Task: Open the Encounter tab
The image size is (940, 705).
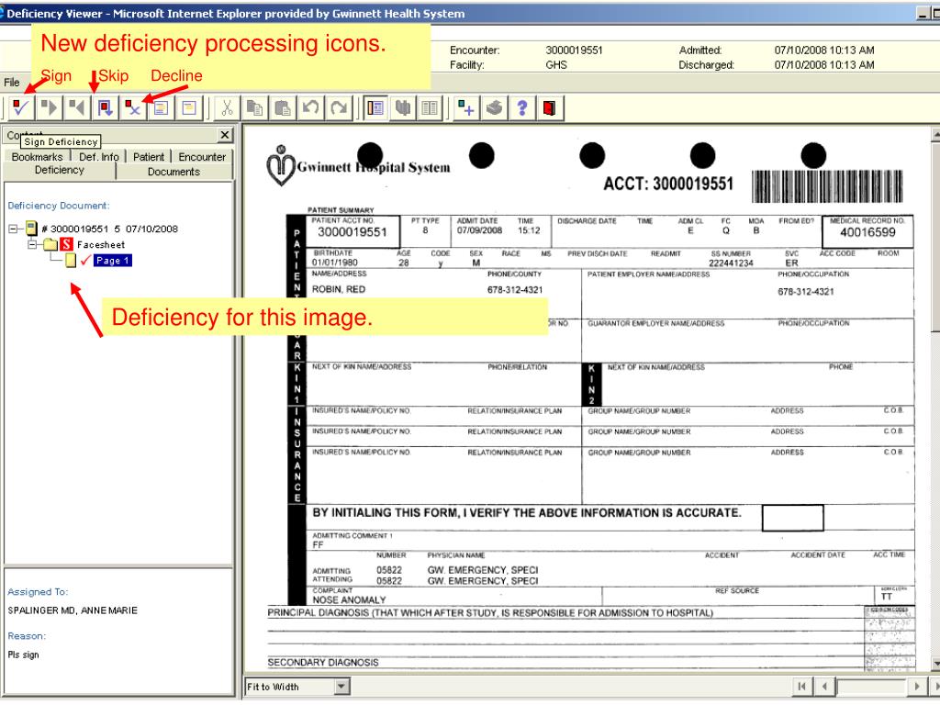Action: (202, 156)
